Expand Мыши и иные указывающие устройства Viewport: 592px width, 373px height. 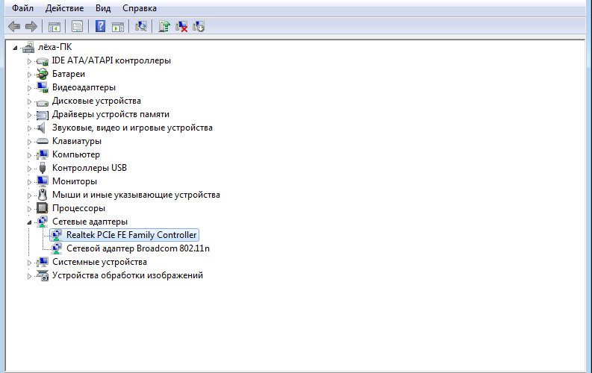click(x=29, y=195)
